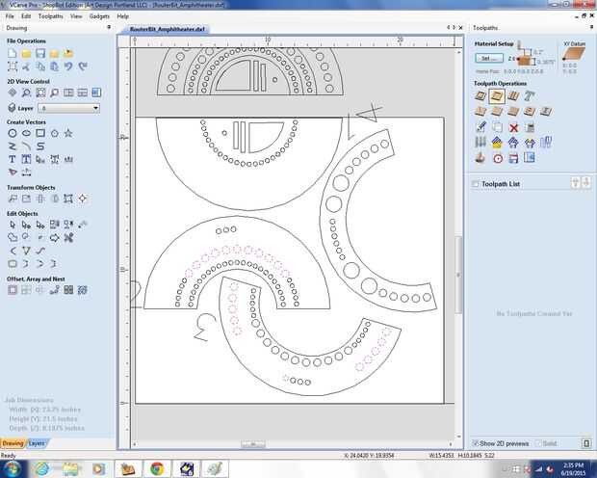Viewport: 597px width, 478px height.
Task: Select the RouterBit_Amphitheater.dxf document tab
Action: pos(168,29)
